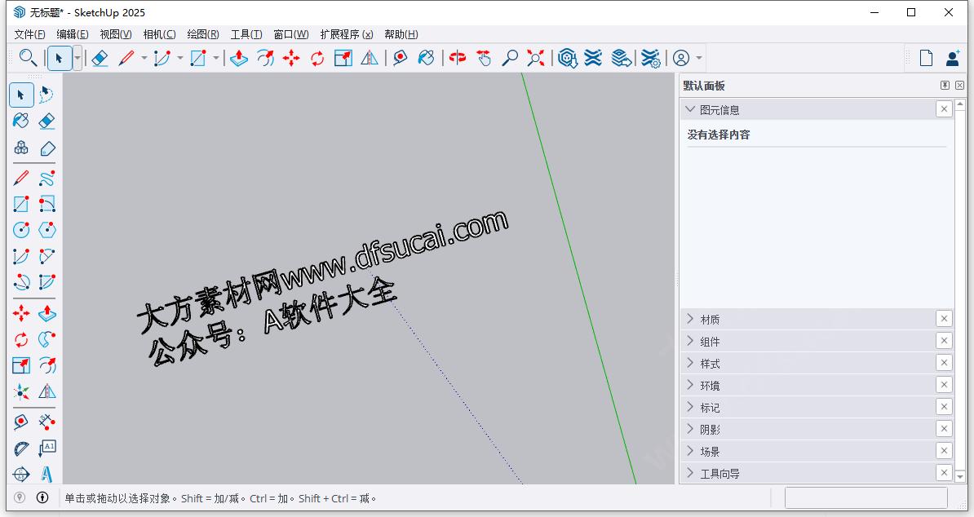Expand the 材质 panel
The height and width of the screenshot is (517, 974).
tap(689, 319)
